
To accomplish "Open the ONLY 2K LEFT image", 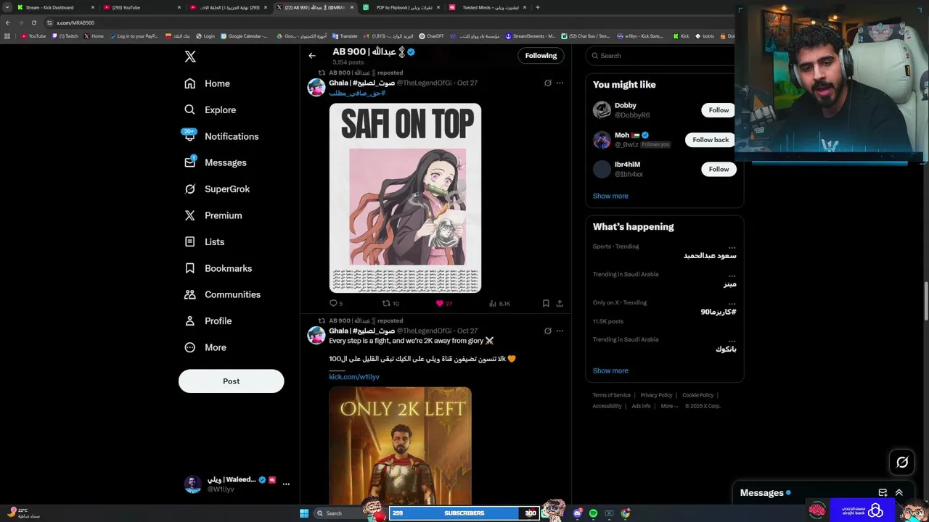I will 400,445.
